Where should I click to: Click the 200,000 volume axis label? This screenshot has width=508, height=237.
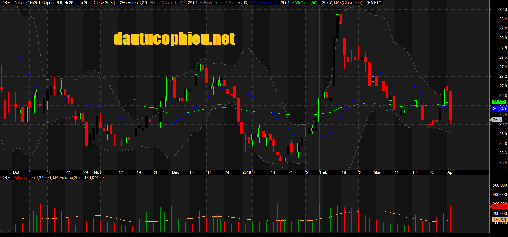500,214
